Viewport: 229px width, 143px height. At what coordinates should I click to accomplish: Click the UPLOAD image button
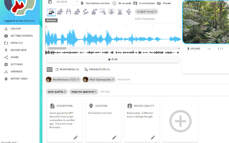[194, 49]
